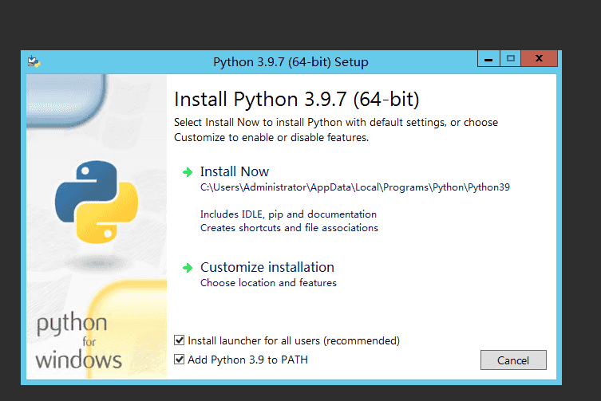Click the "Choose location and features" subtitle
The width and height of the screenshot is (601, 401).
pyautogui.click(x=268, y=283)
